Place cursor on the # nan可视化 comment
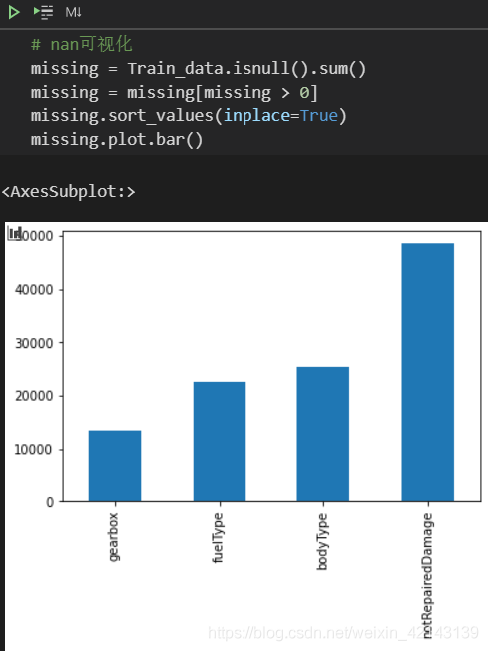This screenshot has width=488, height=651. pos(82,44)
